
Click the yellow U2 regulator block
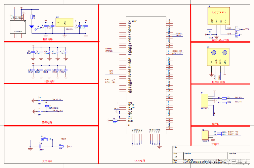click(64, 23)
